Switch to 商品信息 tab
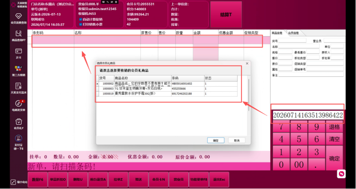Screen dimensions: 356x189 pos(277,33)
